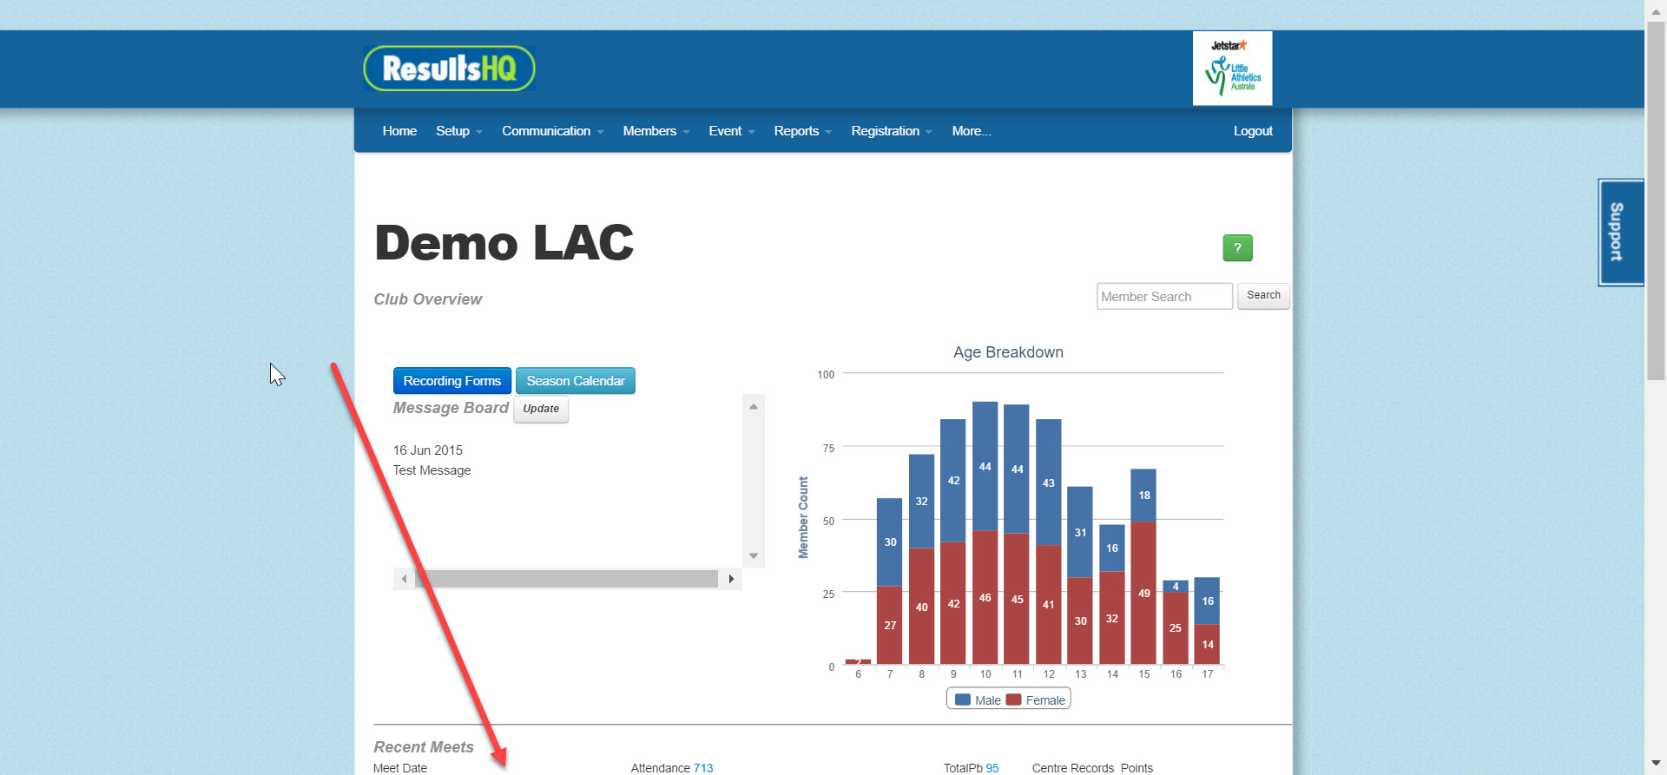The height and width of the screenshot is (775, 1667).
Task: Select the female bar for age 12
Action: coord(1049,605)
